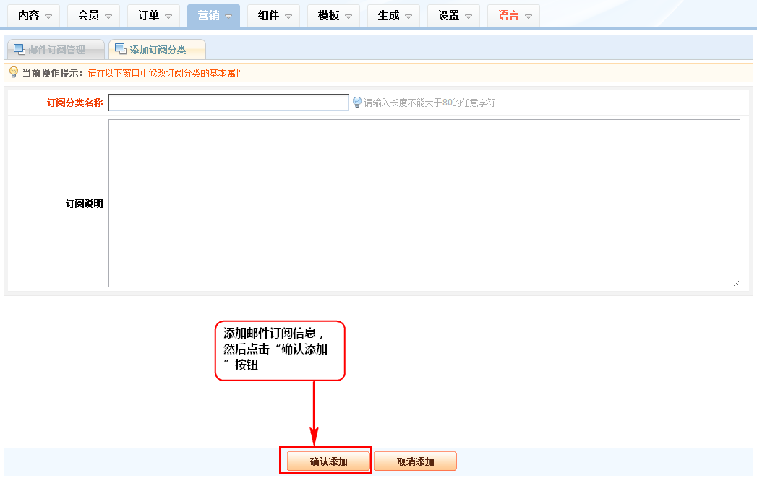757x478 pixels.
Task: Switch to the 添加订阅分类 tab
Action: (157, 50)
